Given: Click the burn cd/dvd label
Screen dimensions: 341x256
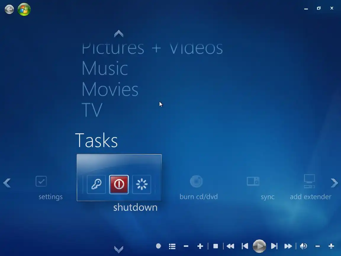Looking at the screenshot, I should coord(199,197).
